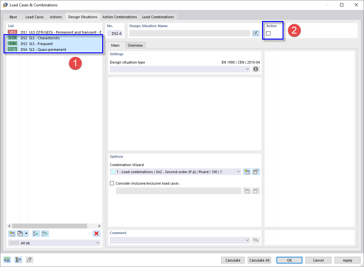Expand the Design situation type dropdown
The width and height of the screenshot is (364, 267).
(247, 69)
